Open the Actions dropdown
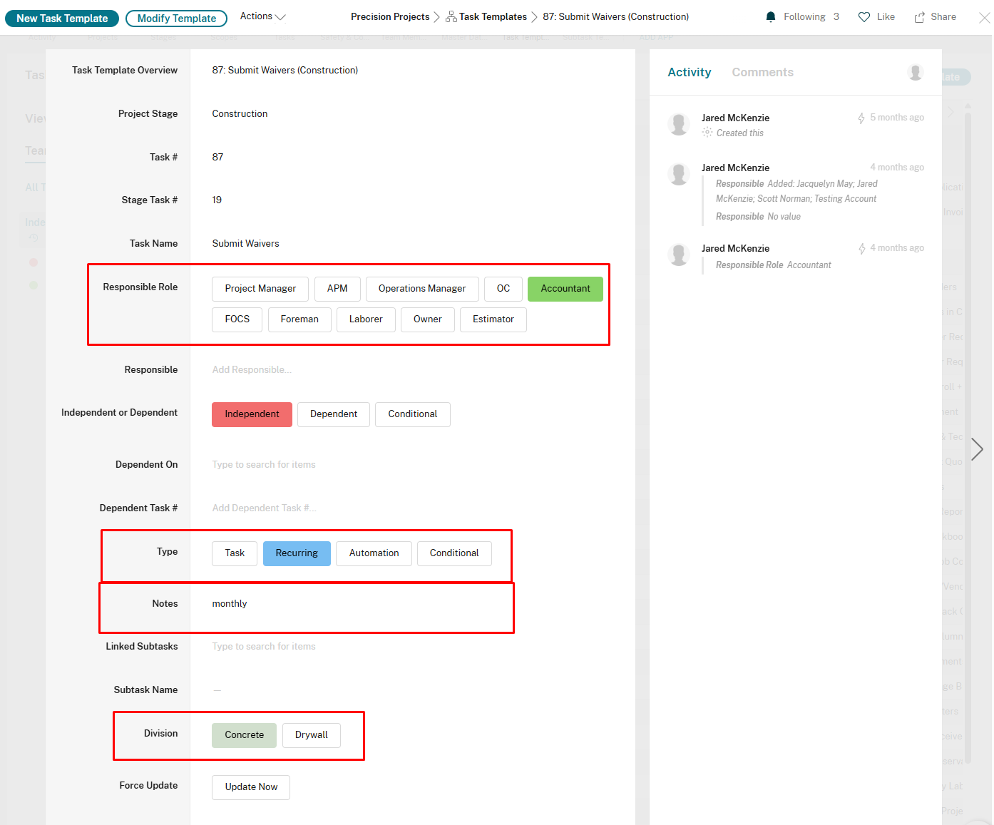This screenshot has height=825, width=994. point(262,16)
